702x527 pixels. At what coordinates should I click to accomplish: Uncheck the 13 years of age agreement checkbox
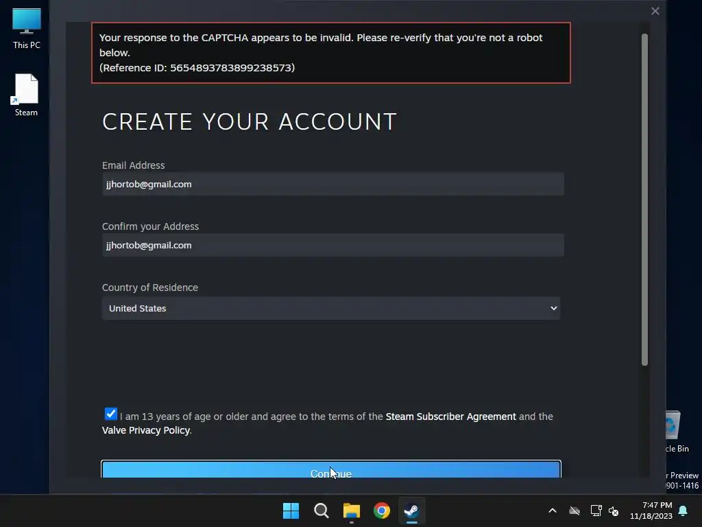(x=110, y=414)
